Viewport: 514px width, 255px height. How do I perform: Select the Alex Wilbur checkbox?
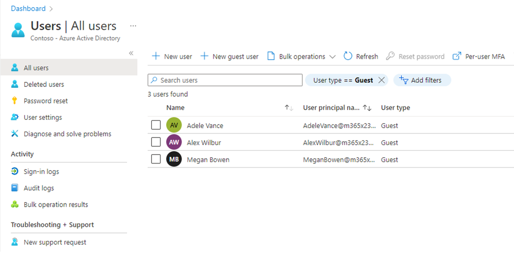pyautogui.click(x=156, y=142)
